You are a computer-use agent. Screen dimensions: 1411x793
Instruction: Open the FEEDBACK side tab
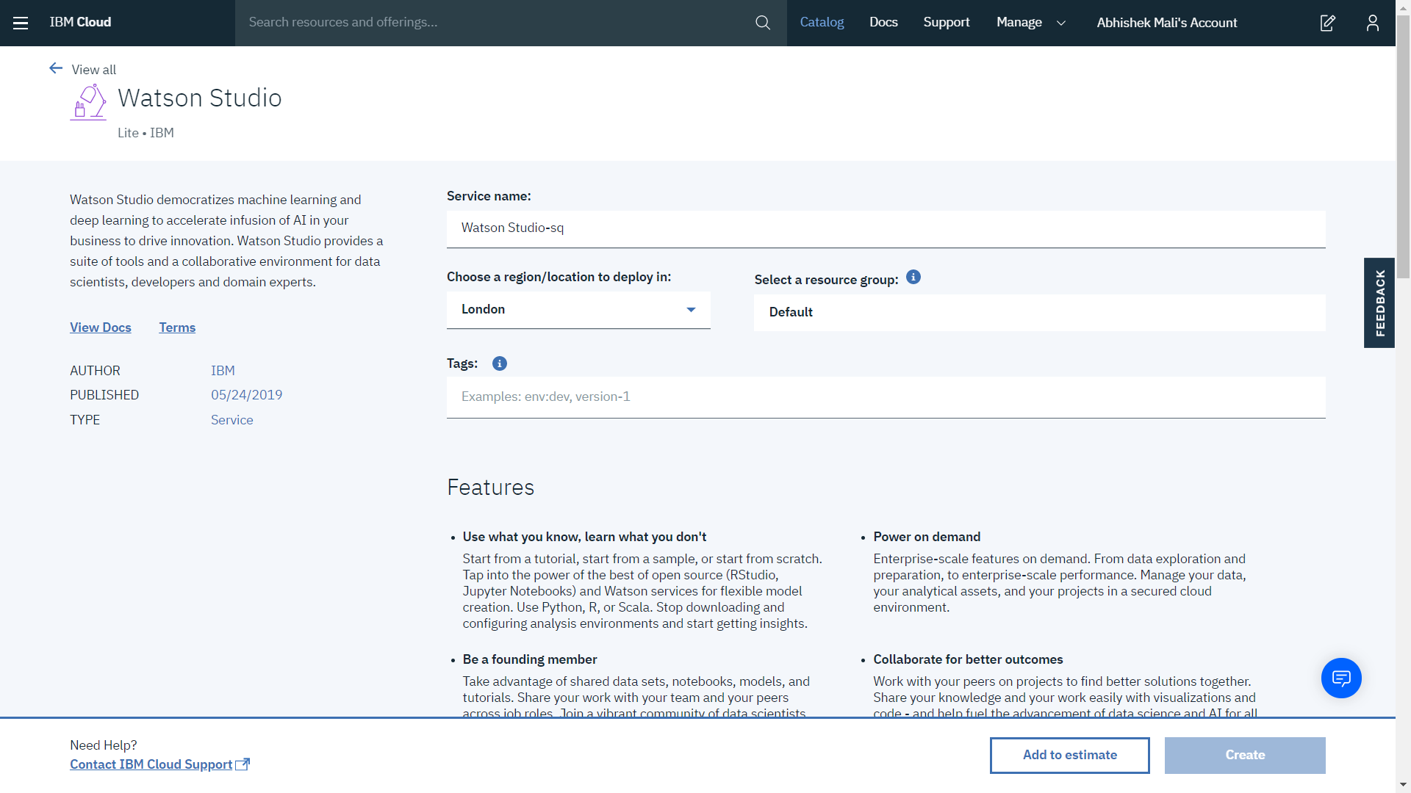tap(1379, 303)
